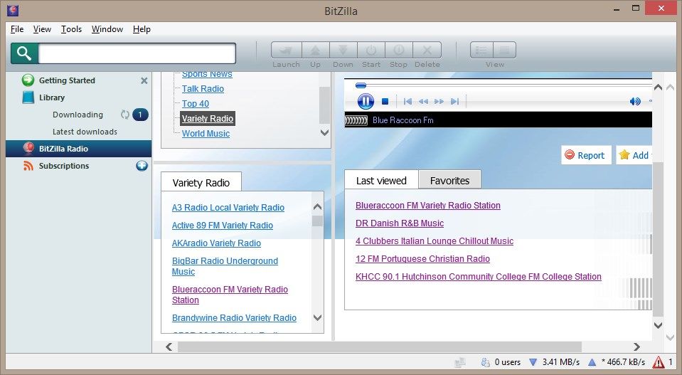Viewport: 682px width, 375px height.
Task: Click the Down toolbar button
Action: tap(343, 51)
